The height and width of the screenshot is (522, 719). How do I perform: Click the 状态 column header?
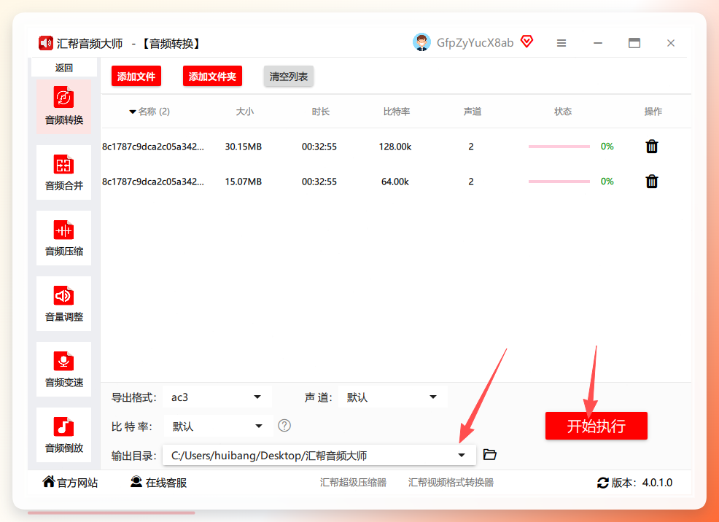click(563, 112)
